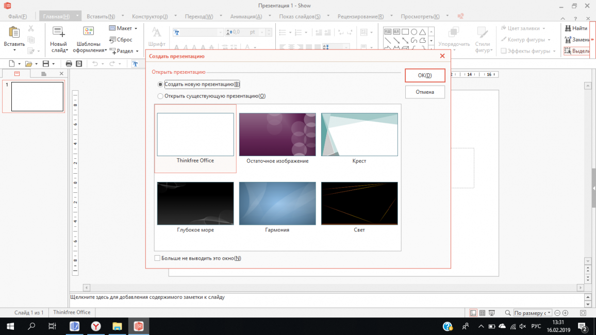This screenshot has width=596, height=335.
Task: Click the New Slide icon in ribbon
Action: click(x=58, y=32)
